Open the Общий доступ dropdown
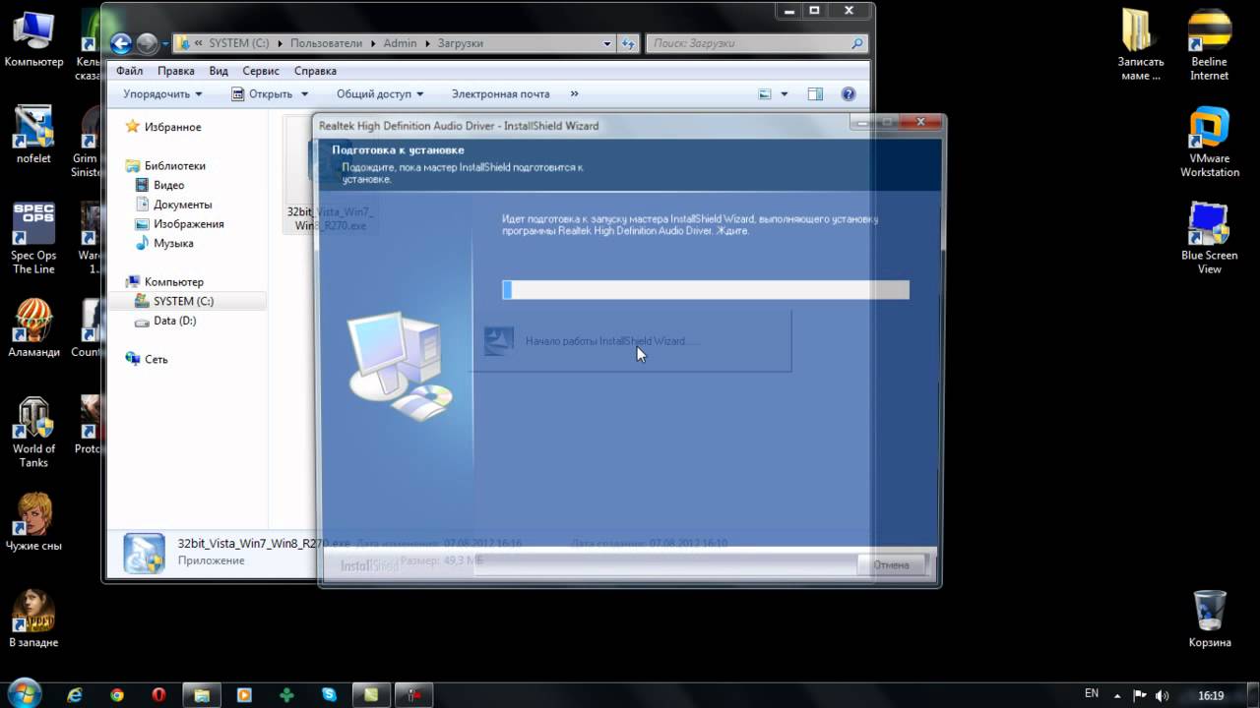The height and width of the screenshot is (708, 1260). [380, 94]
